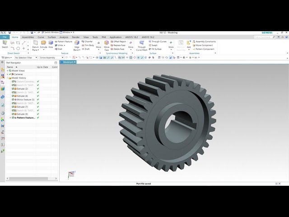This screenshot has height=217, width=289.
Task: Toggle the Sketch (1) feature checkbox
Action: [13, 85]
